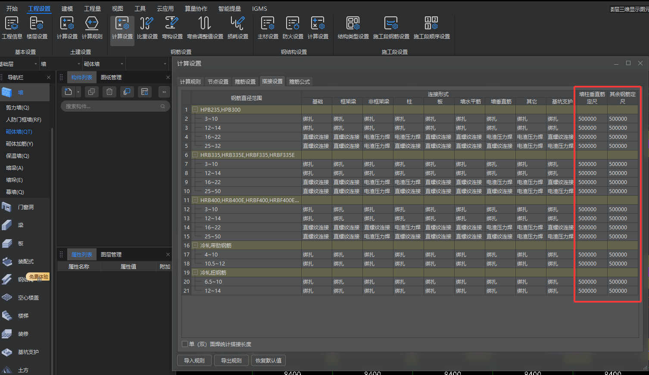This screenshot has height=375, width=649.
Task: Select the 楼梯 category in 导航栏
Action: coord(25,316)
